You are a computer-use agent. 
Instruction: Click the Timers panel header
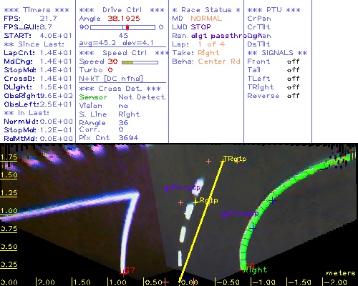(37, 10)
